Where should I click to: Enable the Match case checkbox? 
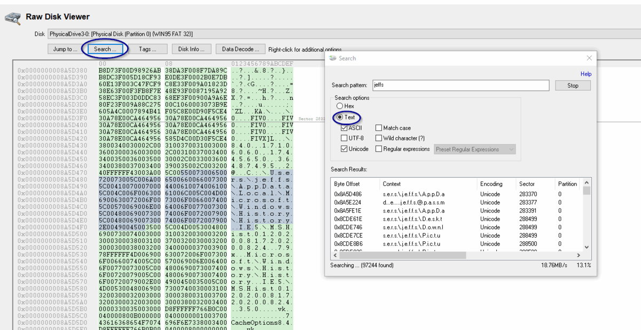tap(379, 128)
